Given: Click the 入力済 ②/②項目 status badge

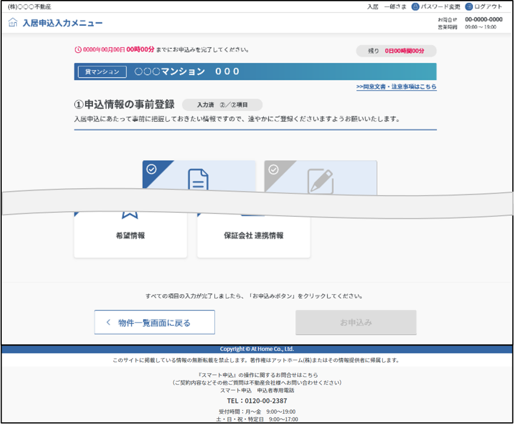Looking at the screenshot, I should (x=222, y=105).
